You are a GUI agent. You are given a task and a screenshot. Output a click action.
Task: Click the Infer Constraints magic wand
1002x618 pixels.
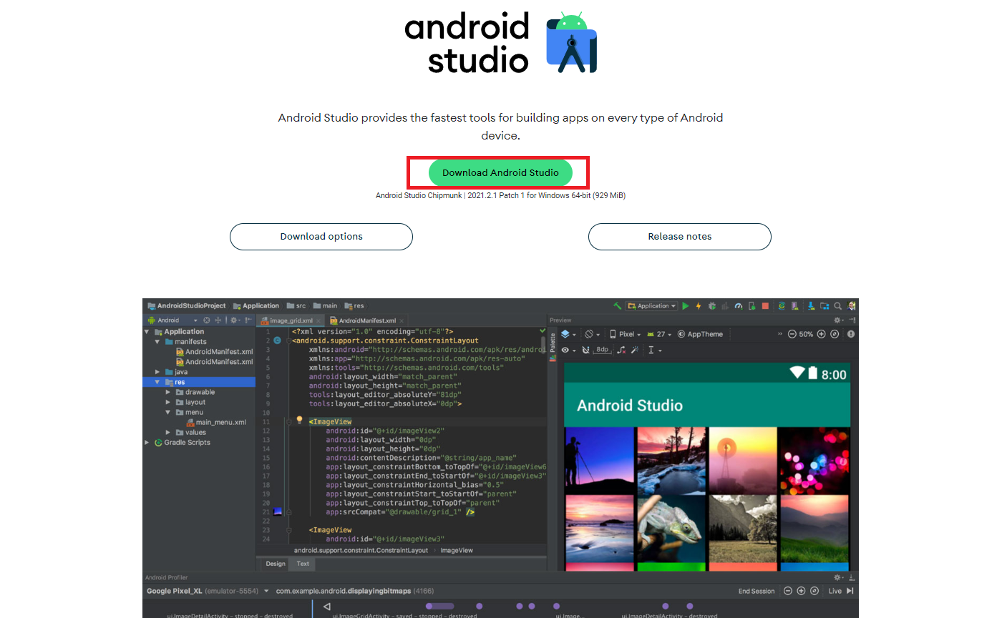coord(635,350)
